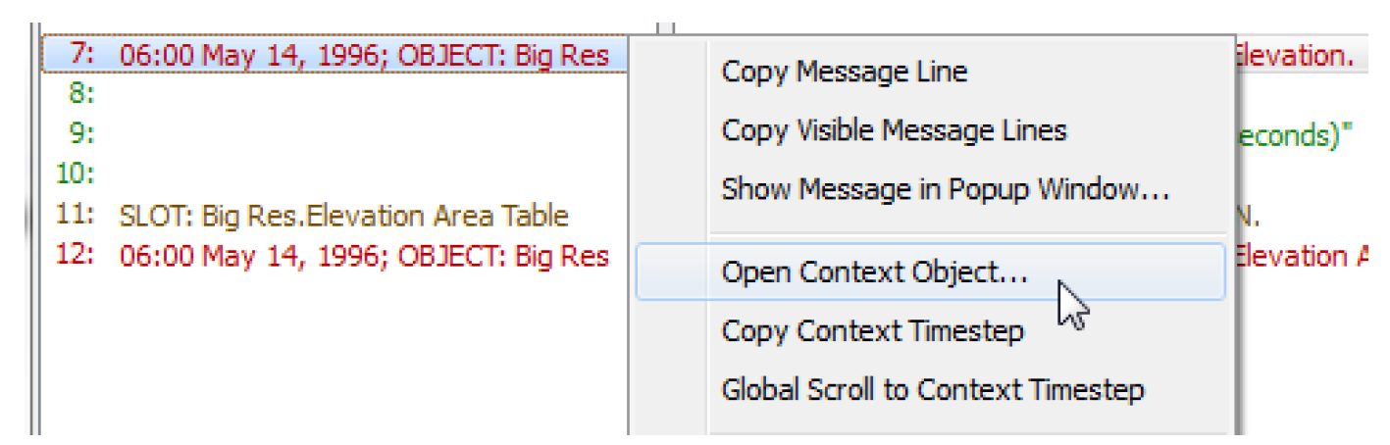This screenshot has height=445, width=1390.
Task: Click the red 'Elevation.' text ending line 7
Action: pos(1295,55)
